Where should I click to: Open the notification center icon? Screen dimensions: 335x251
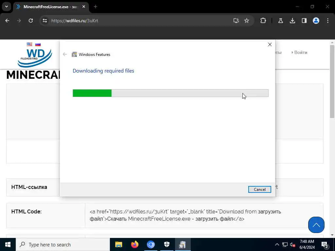(325, 244)
